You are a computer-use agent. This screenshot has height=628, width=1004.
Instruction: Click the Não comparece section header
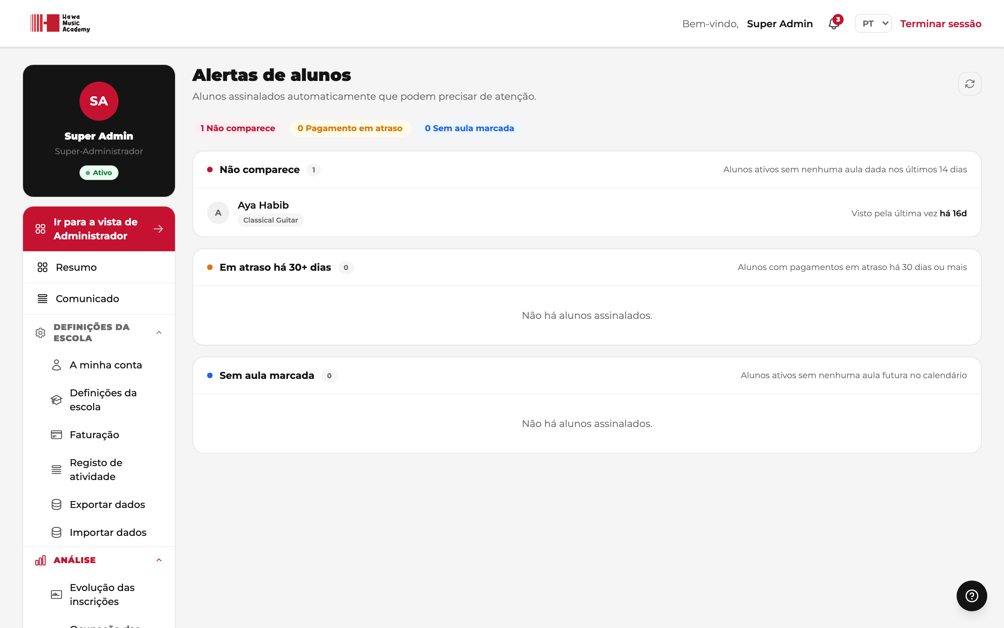pos(587,170)
